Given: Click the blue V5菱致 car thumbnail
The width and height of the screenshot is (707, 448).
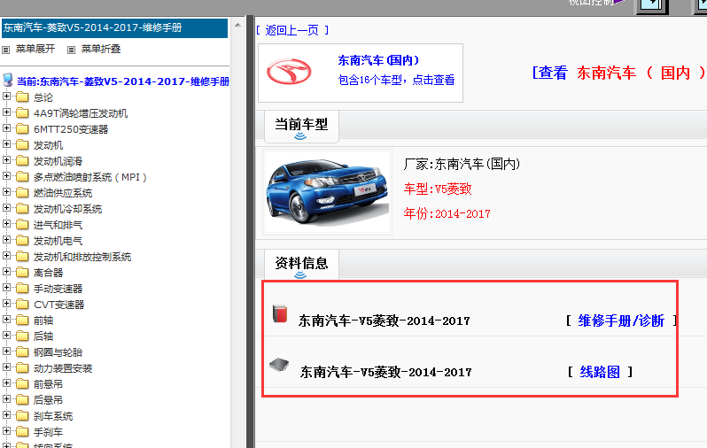Looking at the screenshot, I should 327,192.
